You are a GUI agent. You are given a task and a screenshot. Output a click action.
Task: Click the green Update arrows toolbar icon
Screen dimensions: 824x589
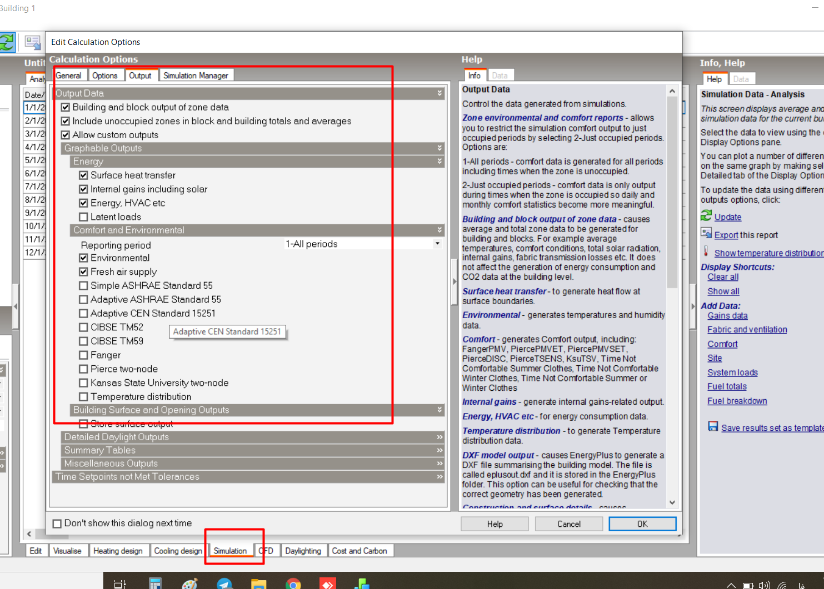tap(7, 42)
